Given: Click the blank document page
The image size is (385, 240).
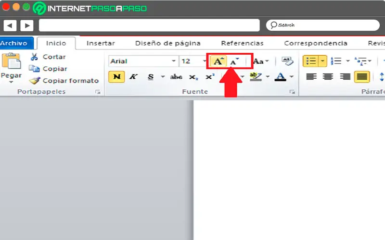Looking at the screenshot, I should 289,170.
